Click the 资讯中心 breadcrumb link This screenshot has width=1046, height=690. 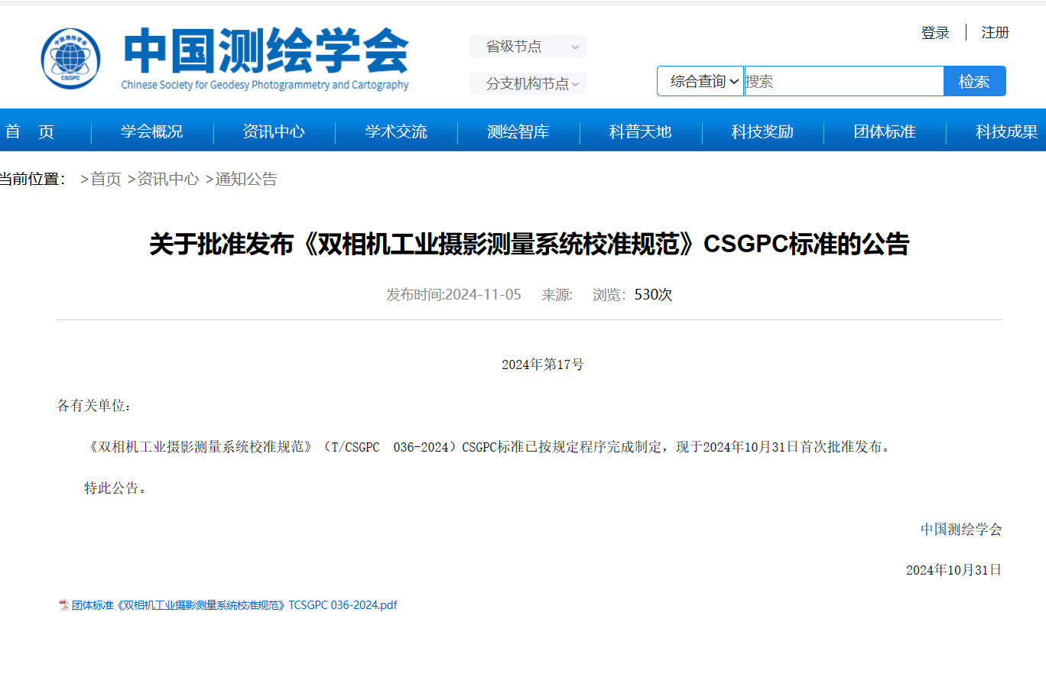167,179
